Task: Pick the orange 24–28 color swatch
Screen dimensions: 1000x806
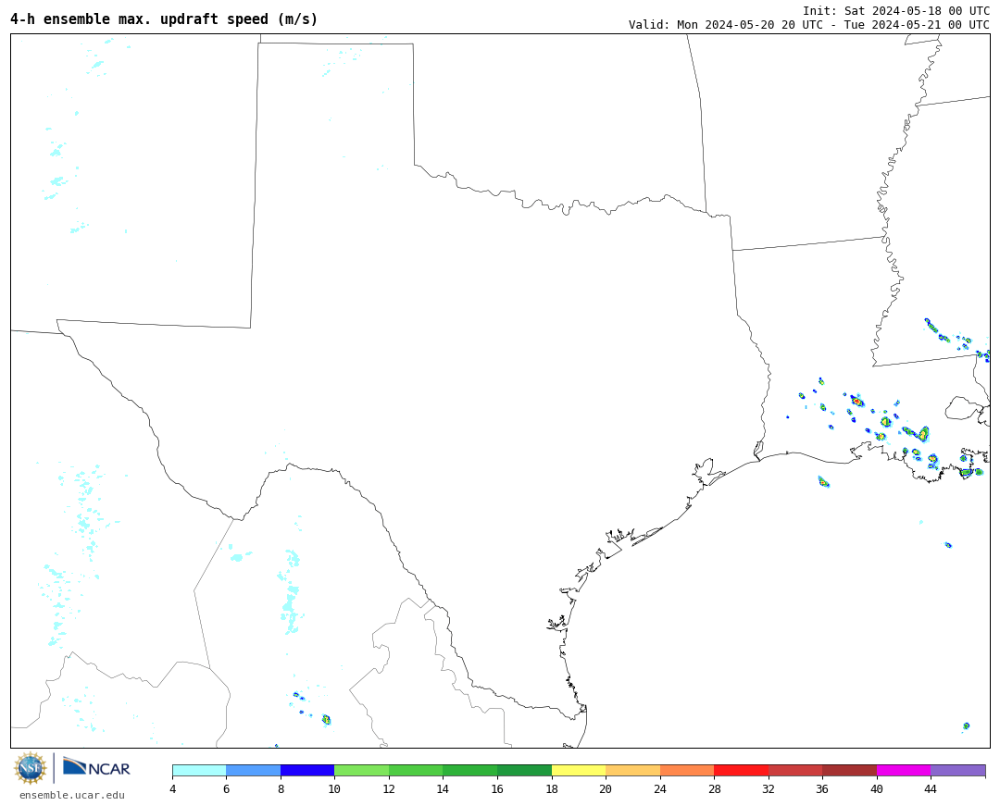Action: [687, 771]
